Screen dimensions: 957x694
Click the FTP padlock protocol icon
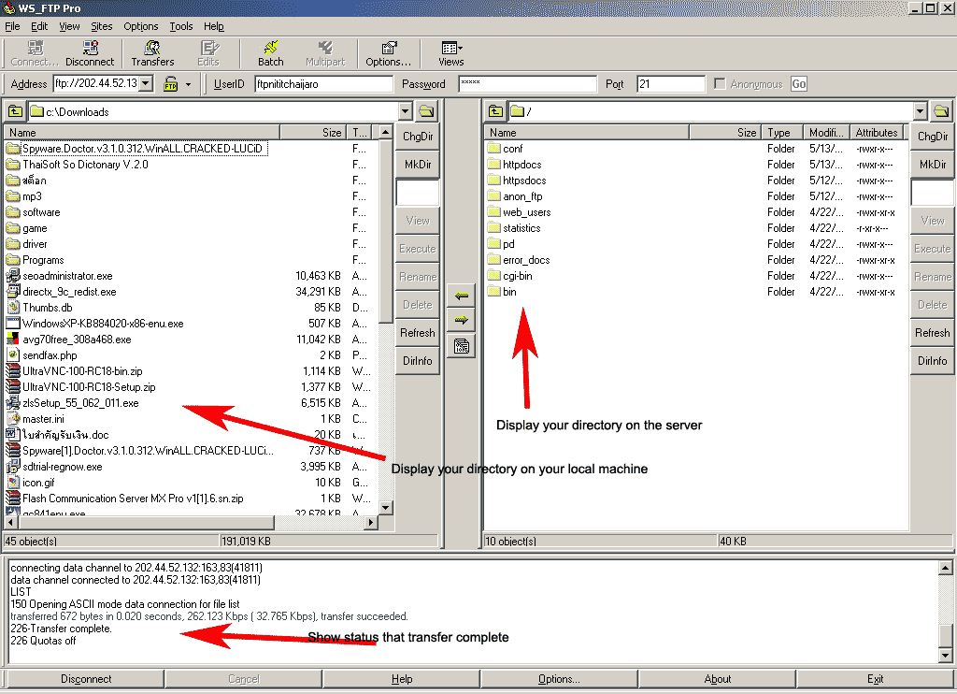point(171,83)
